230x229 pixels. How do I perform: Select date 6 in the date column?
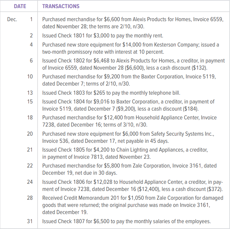point(31,61)
